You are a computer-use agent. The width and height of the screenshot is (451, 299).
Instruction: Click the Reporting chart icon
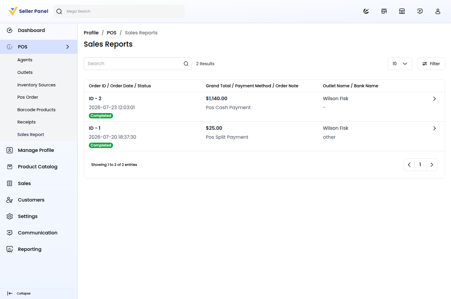pos(10,249)
